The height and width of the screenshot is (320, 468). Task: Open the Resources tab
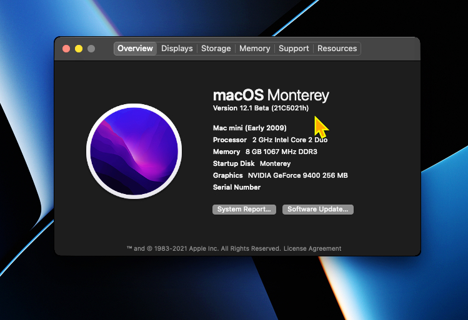[337, 49]
